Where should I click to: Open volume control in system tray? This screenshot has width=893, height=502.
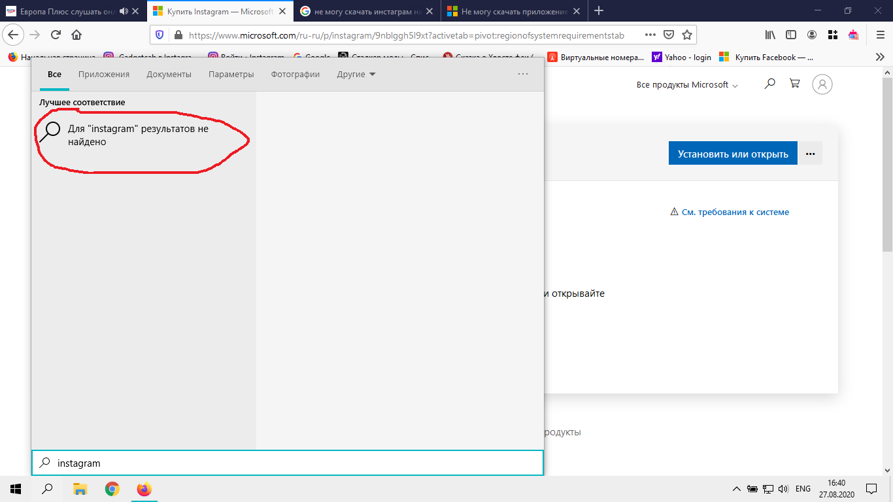783,489
